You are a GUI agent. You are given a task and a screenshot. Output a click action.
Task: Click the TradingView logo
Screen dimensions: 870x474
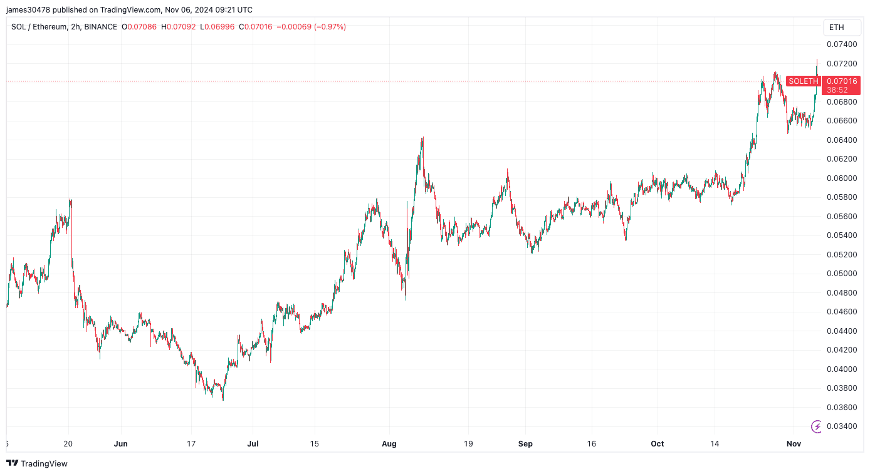(37, 463)
